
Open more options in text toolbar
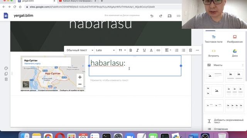[197, 50]
